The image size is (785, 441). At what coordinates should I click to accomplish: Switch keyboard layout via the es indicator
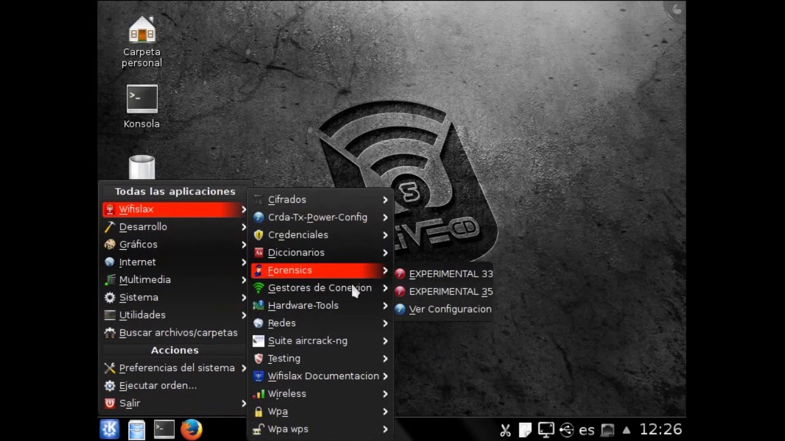point(587,430)
